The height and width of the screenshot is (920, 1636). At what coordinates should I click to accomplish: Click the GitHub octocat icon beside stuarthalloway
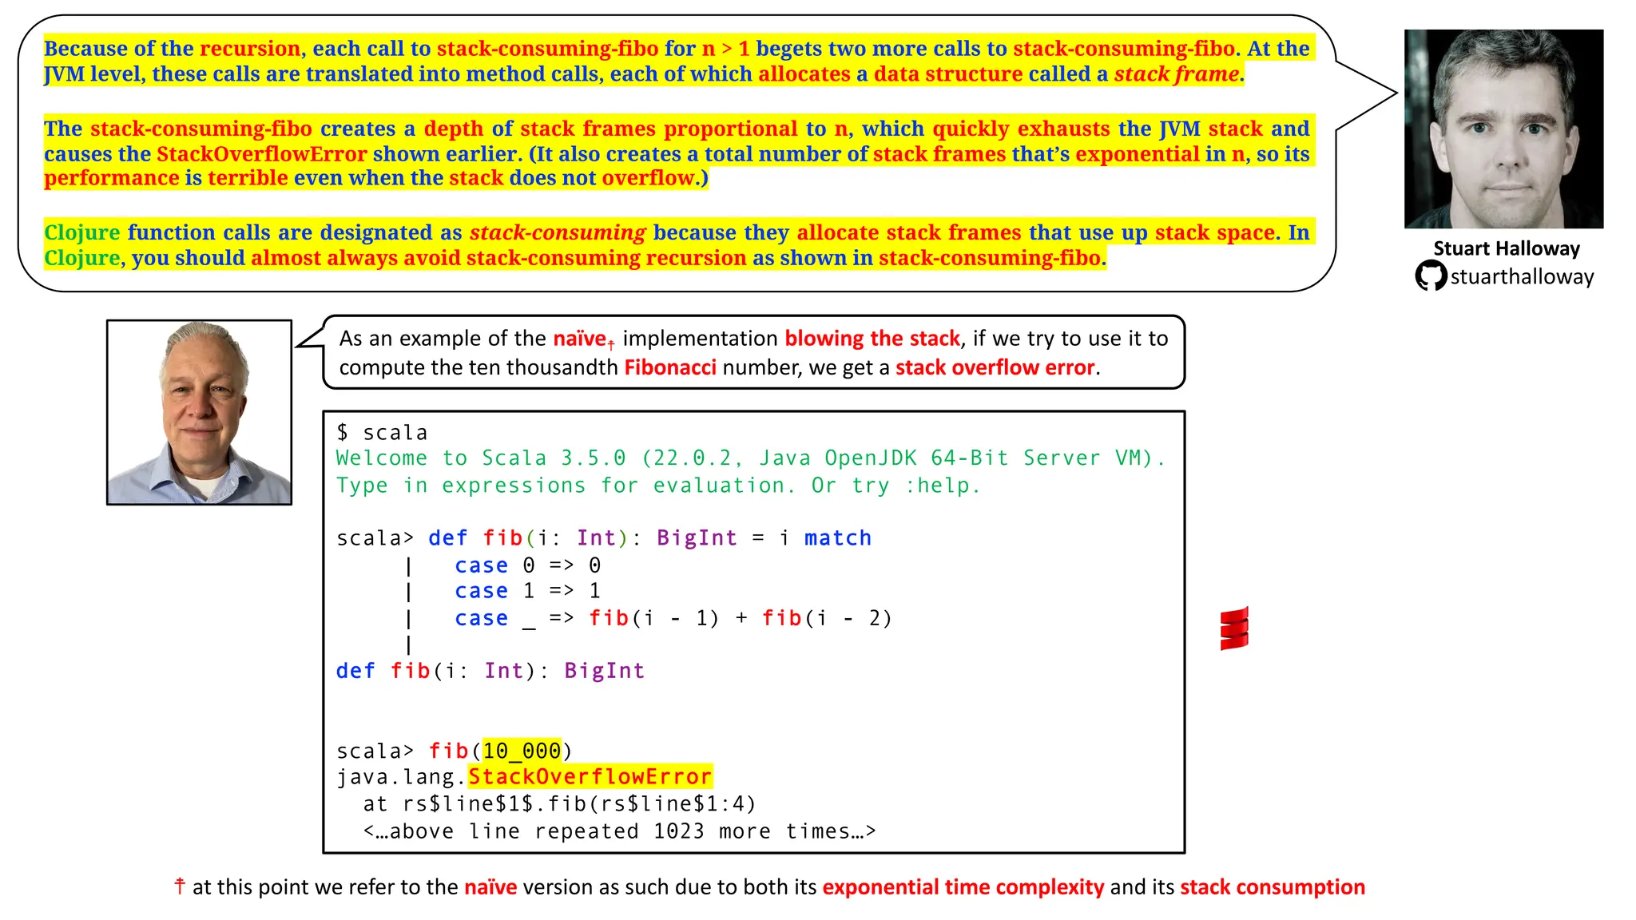[1431, 276]
